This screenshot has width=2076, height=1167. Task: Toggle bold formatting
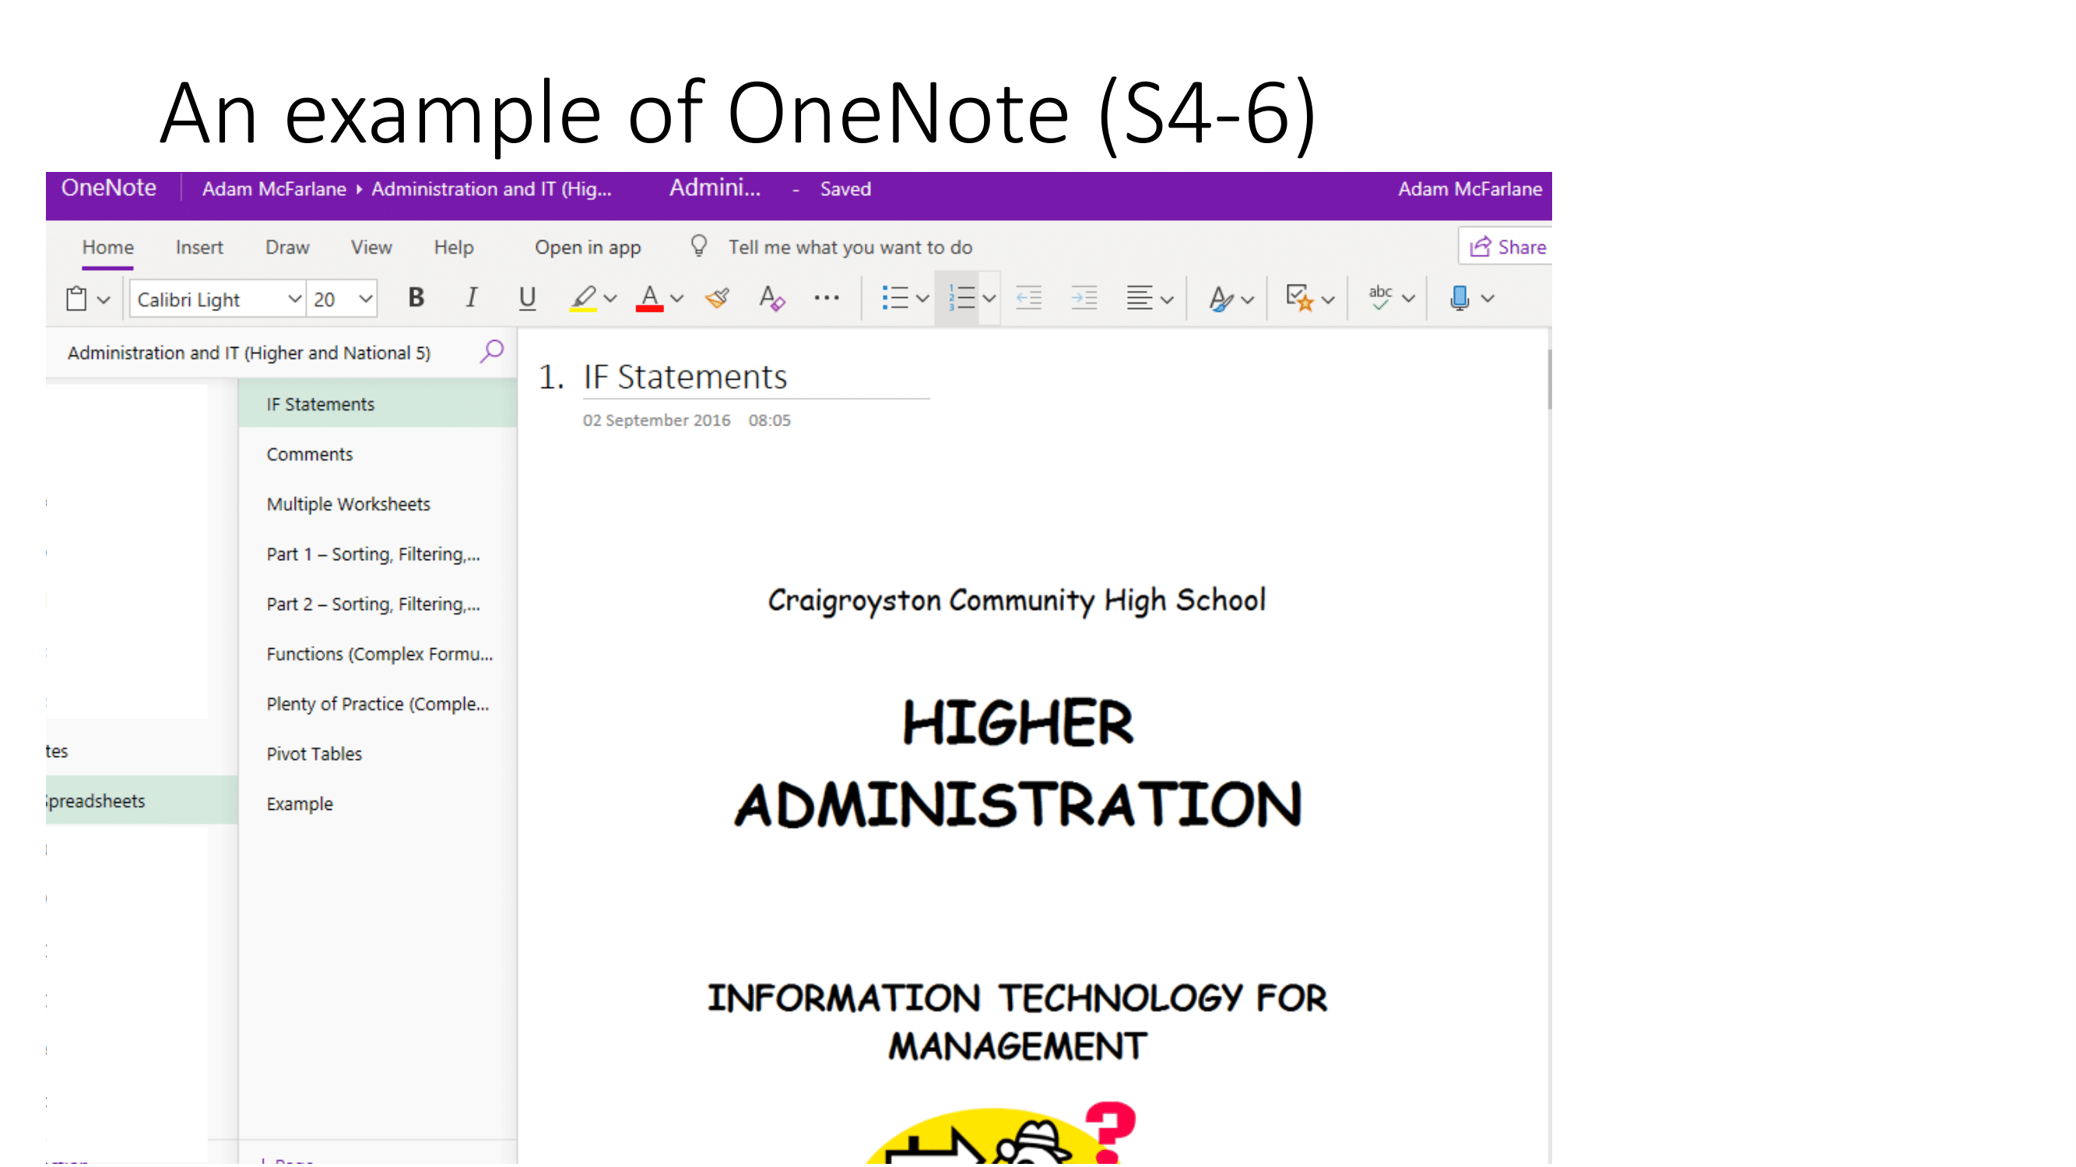[416, 299]
